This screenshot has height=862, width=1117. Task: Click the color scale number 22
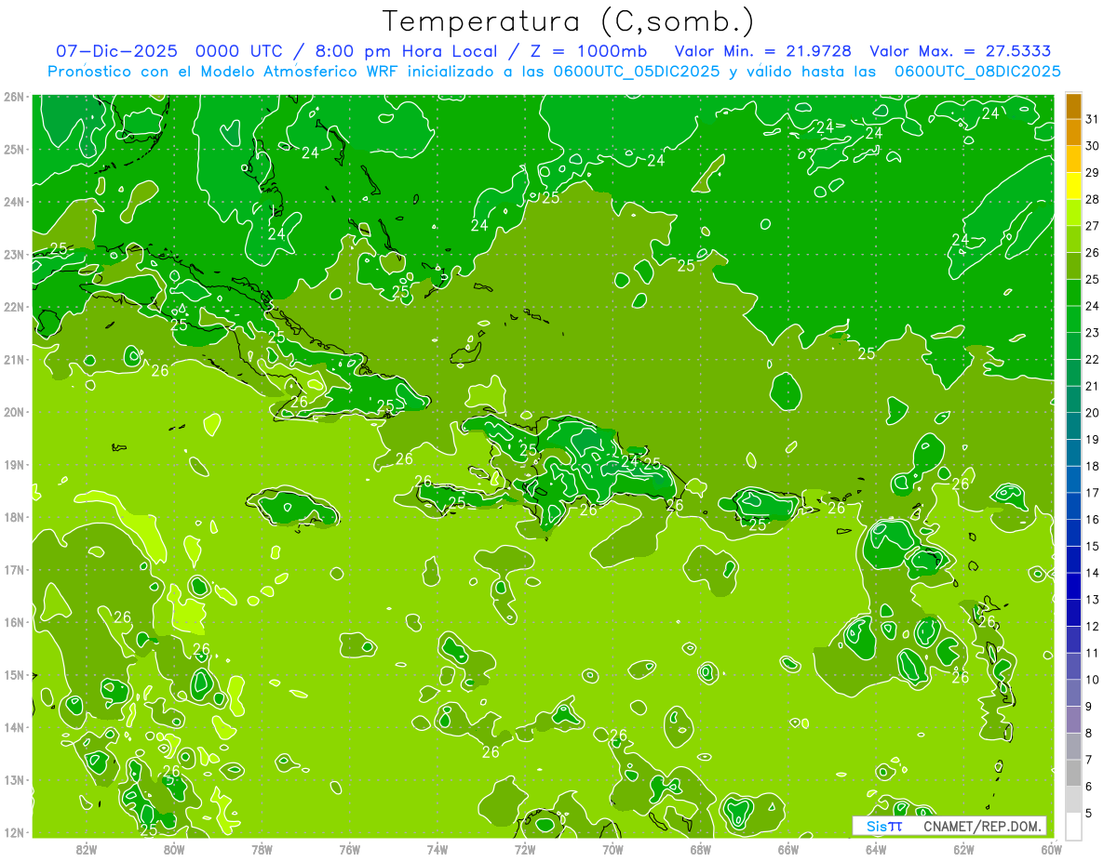[x=1093, y=359]
